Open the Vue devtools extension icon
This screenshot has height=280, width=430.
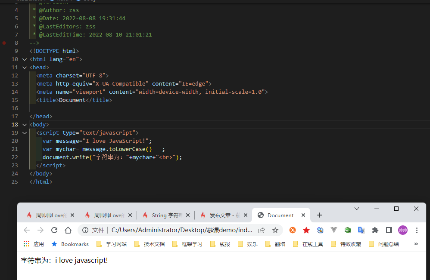pyautogui.click(x=334, y=230)
